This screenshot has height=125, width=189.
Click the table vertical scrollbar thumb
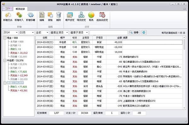pyautogui.click(x=184, y=44)
